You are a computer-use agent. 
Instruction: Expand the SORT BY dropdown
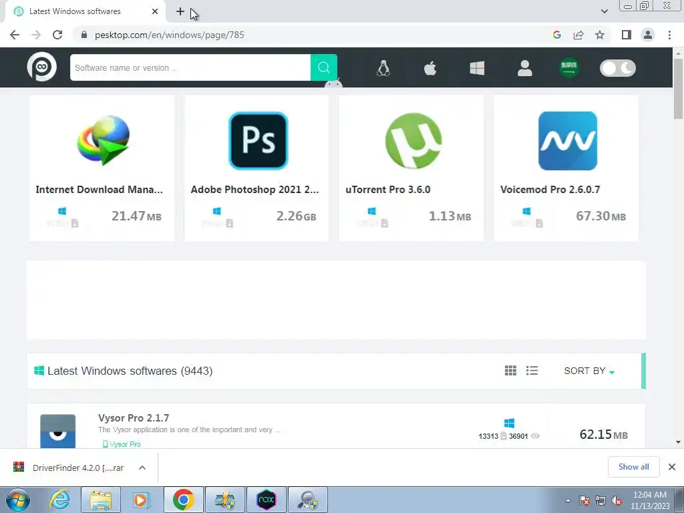coord(589,371)
